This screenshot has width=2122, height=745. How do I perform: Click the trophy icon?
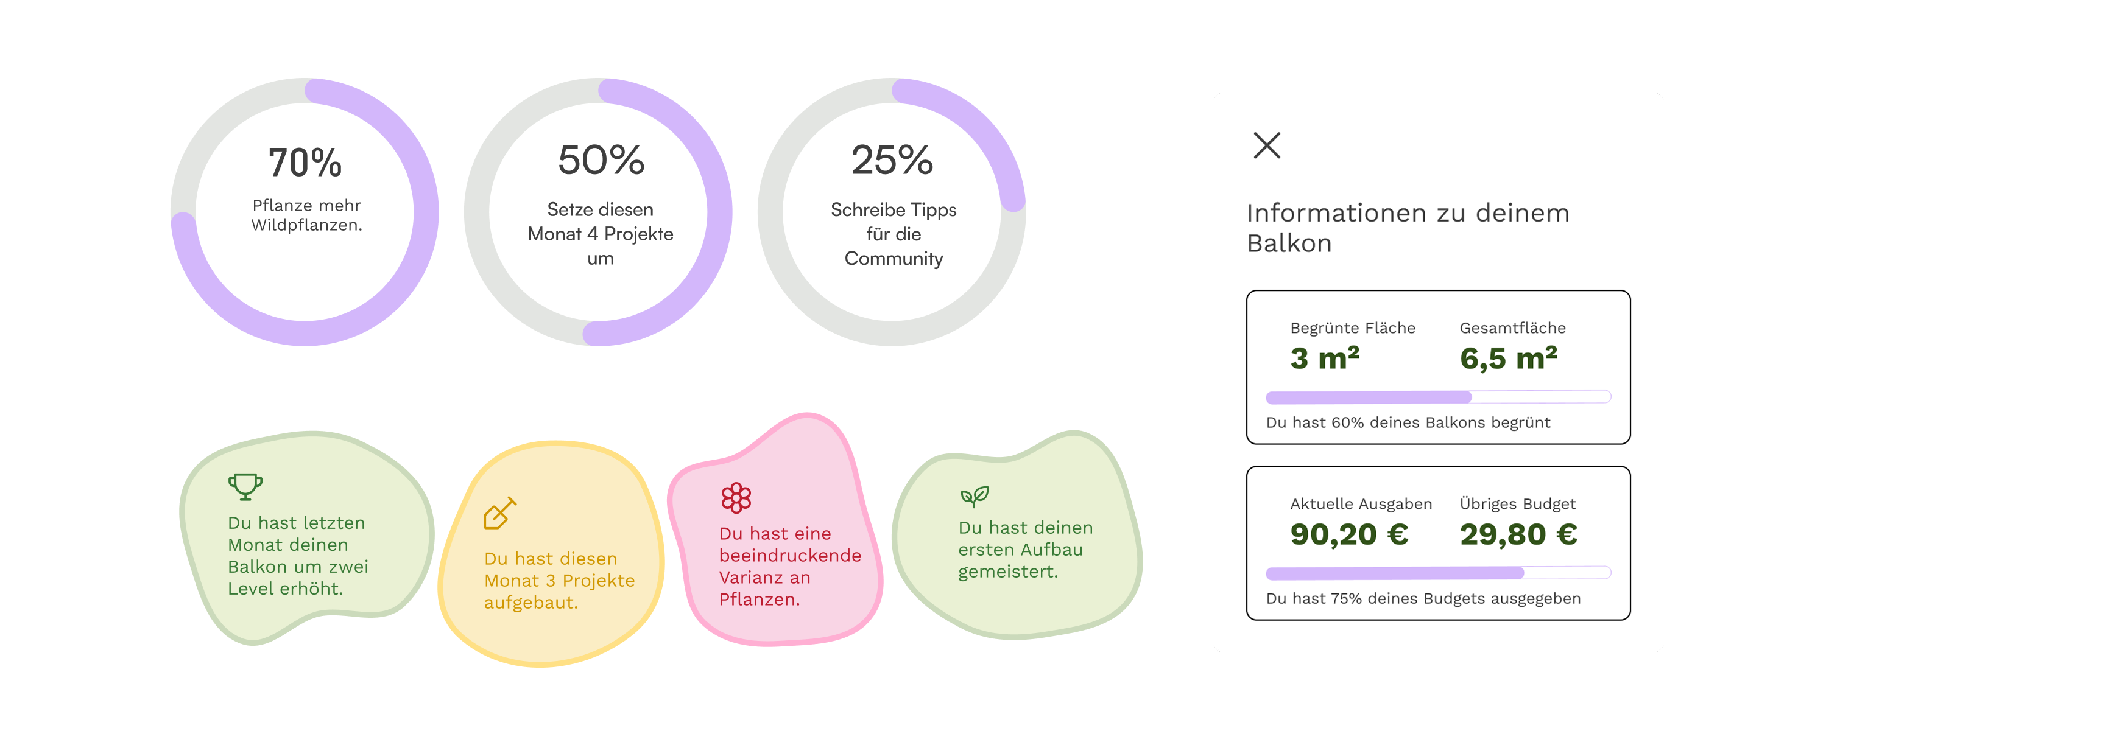(x=245, y=486)
